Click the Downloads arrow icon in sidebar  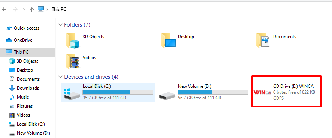tap(12, 88)
